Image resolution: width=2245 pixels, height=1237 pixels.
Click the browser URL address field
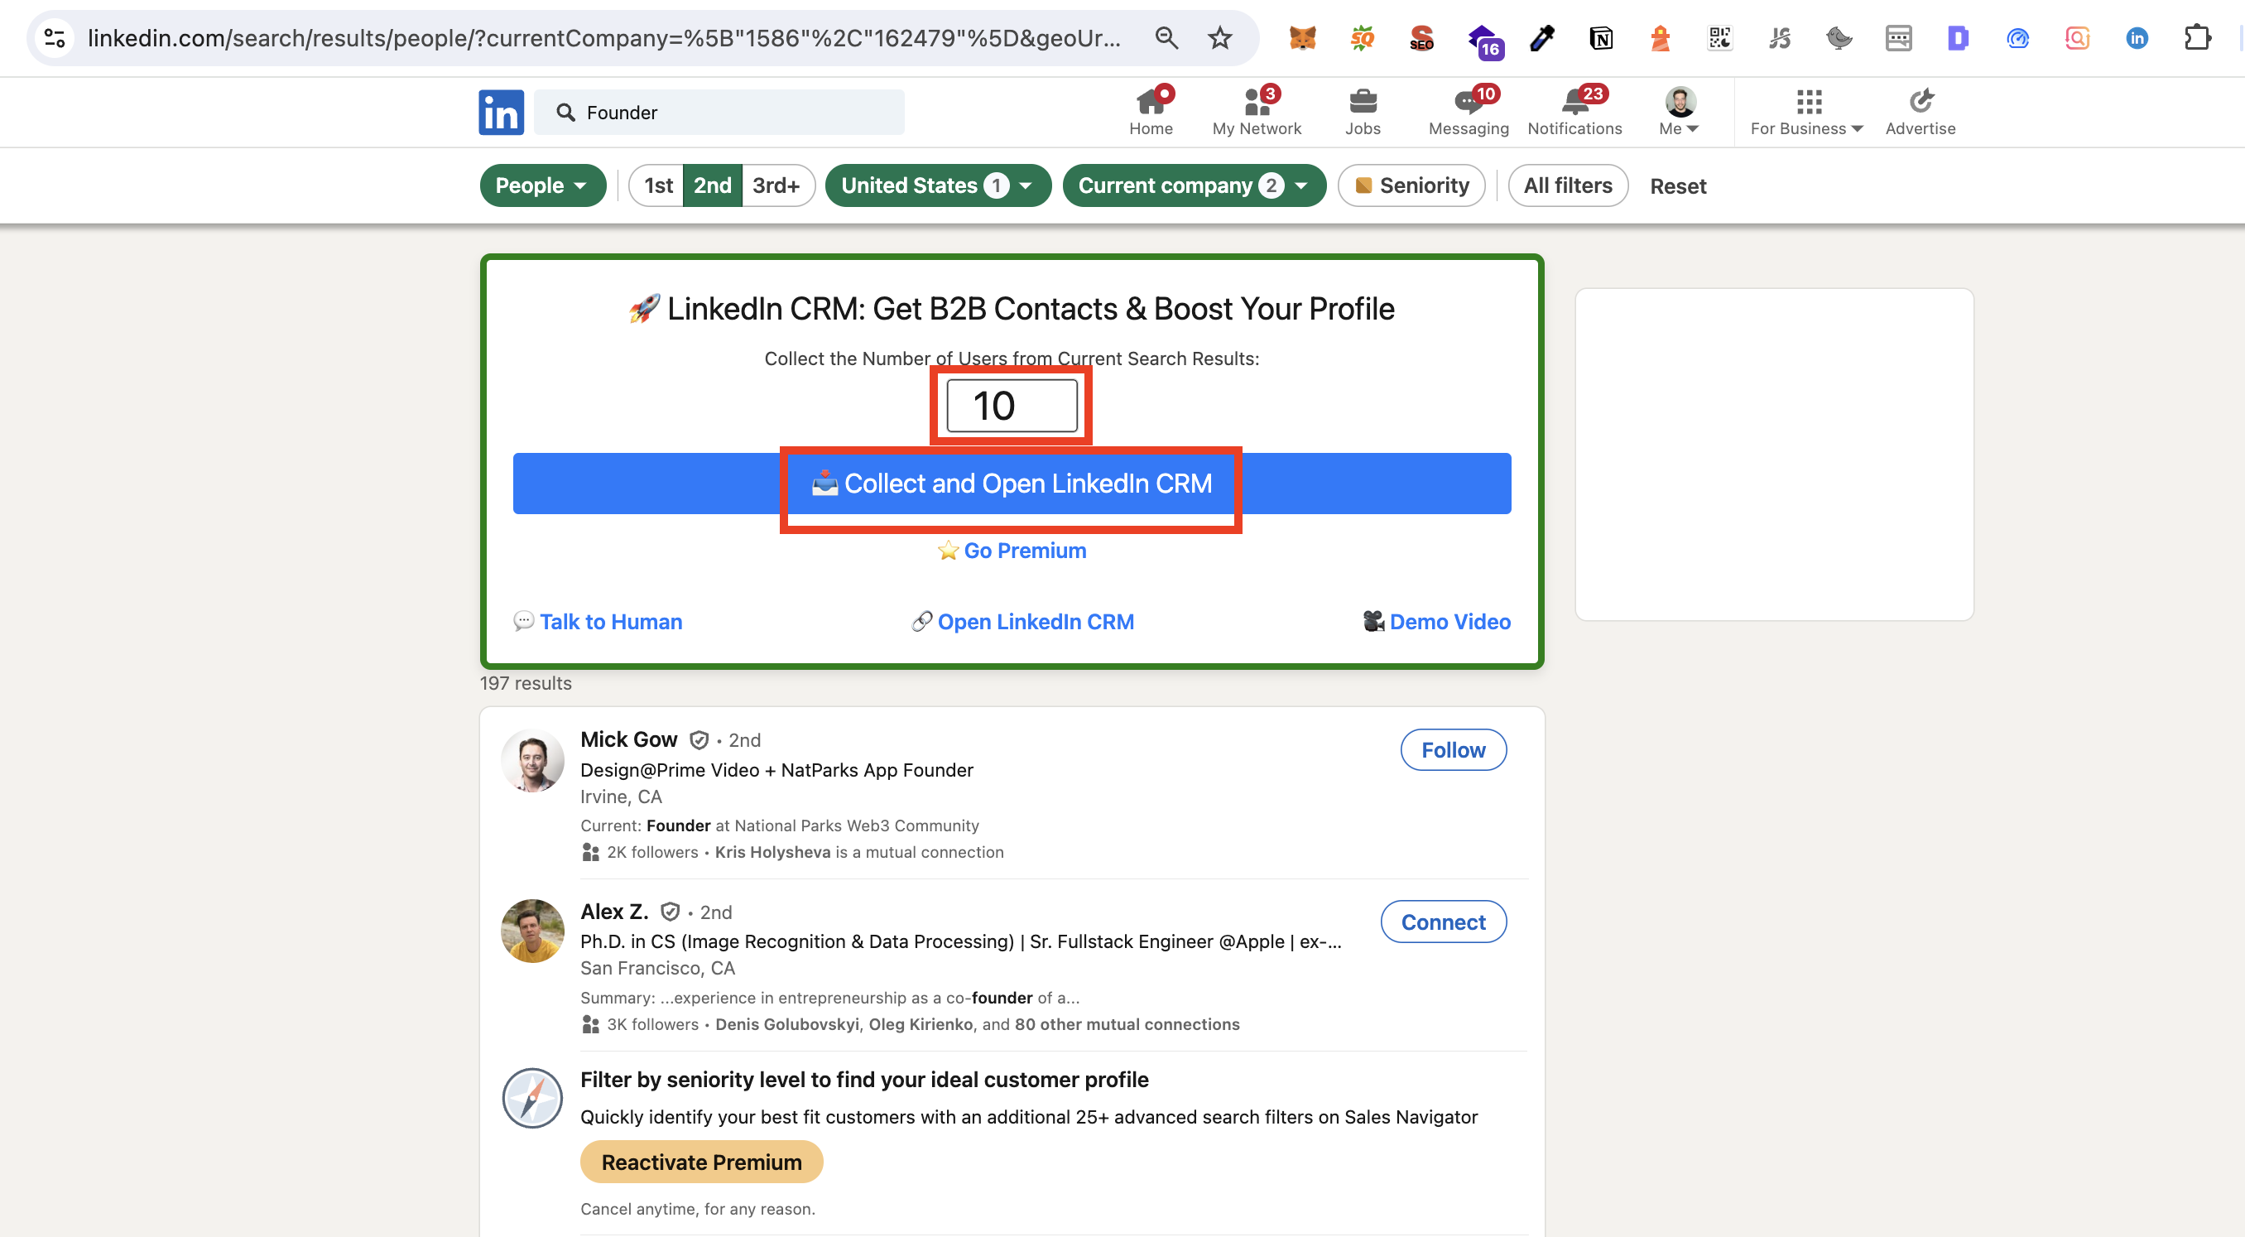pyautogui.click(x=604, y=37)
